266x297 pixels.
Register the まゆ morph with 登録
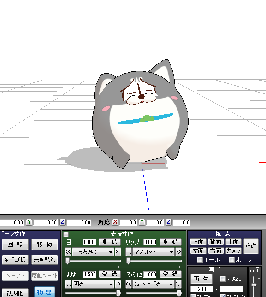[x=110, y=274]
